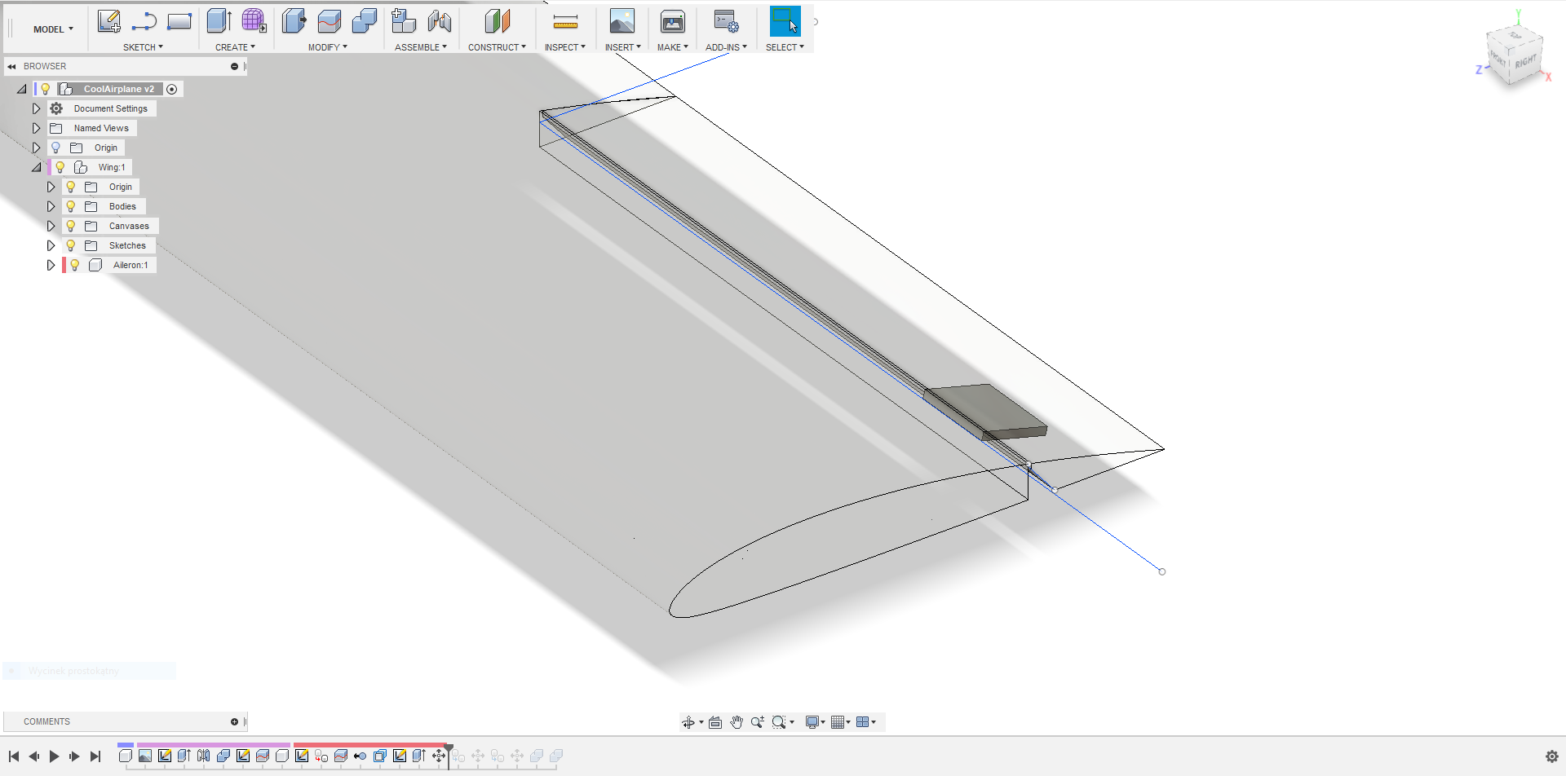
Task: Click the ViewCube RIGHT face
Action: coord(1524,63)
